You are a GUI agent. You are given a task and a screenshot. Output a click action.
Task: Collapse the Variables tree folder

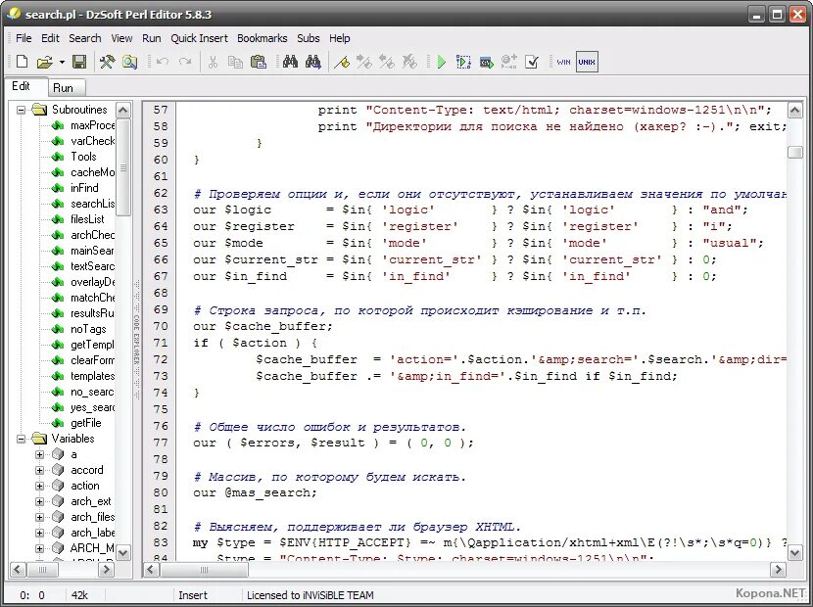21,439
